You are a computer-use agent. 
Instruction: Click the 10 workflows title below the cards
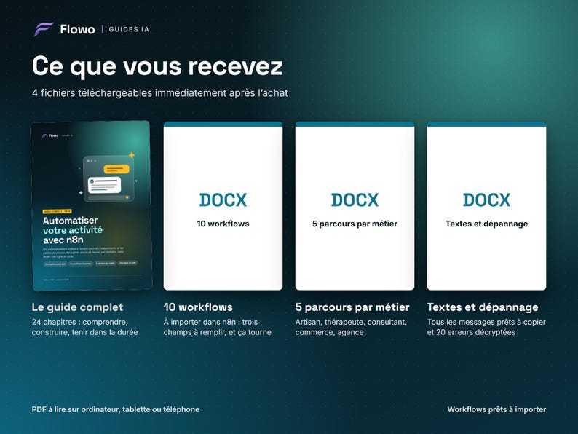(198, 307)
